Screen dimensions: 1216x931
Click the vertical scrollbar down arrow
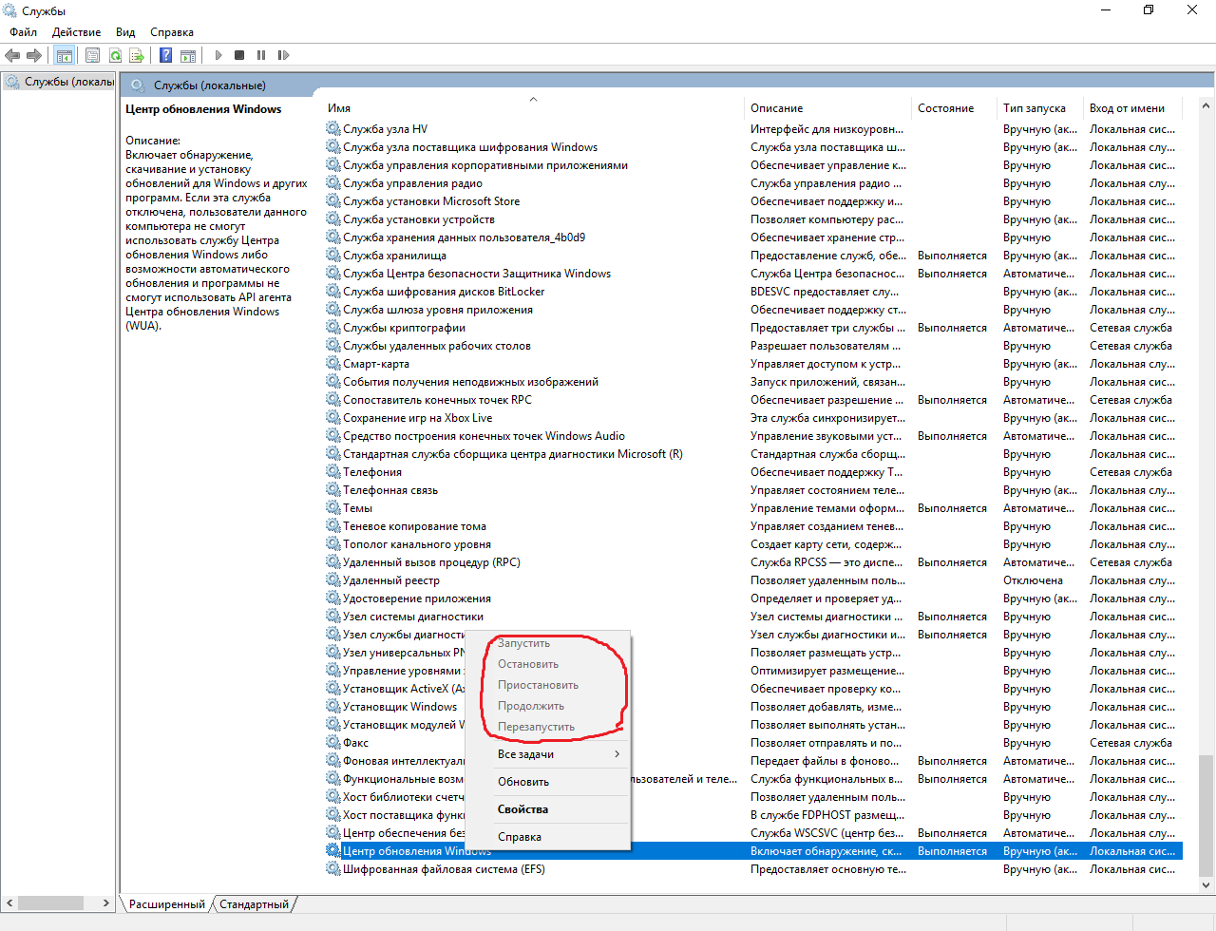1206,885
